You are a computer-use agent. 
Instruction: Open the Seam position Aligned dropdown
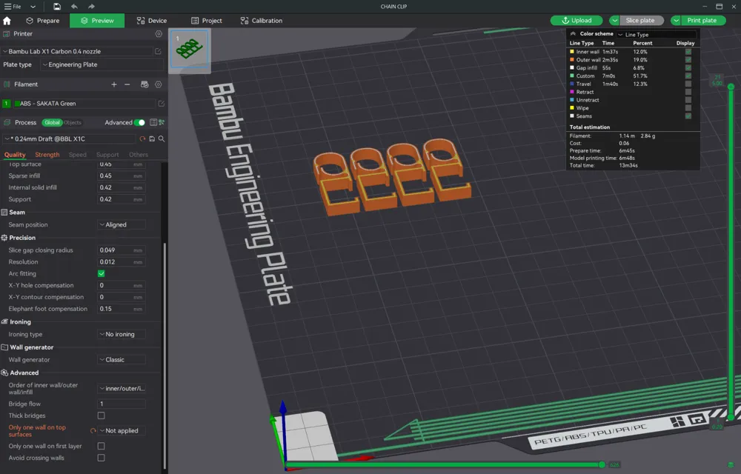[x=121, y=224]
